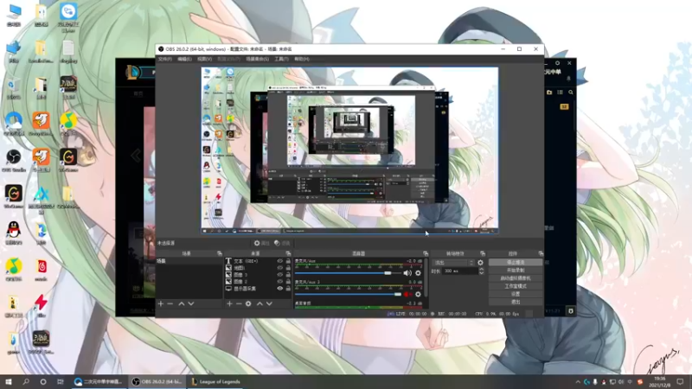Add a new source with the plus icon

tap(229, 304)
